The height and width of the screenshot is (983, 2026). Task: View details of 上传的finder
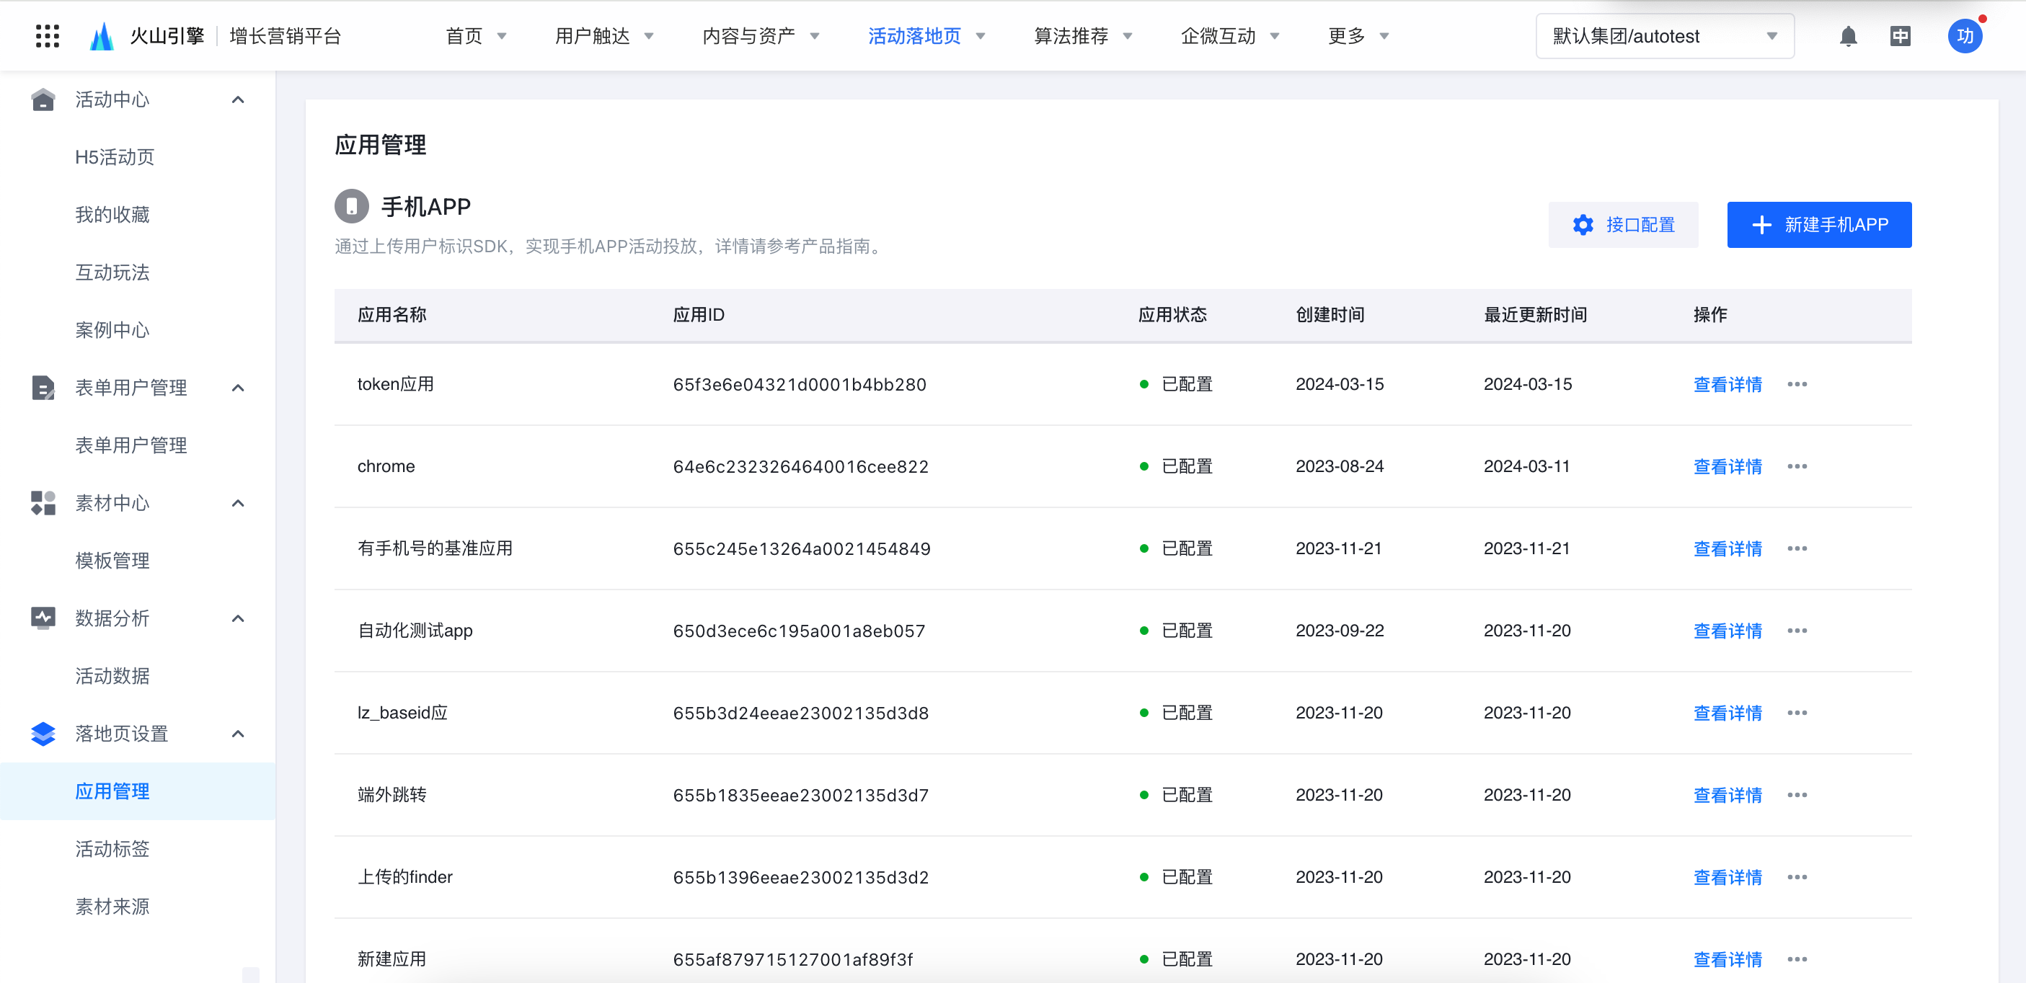point(1727,878)
